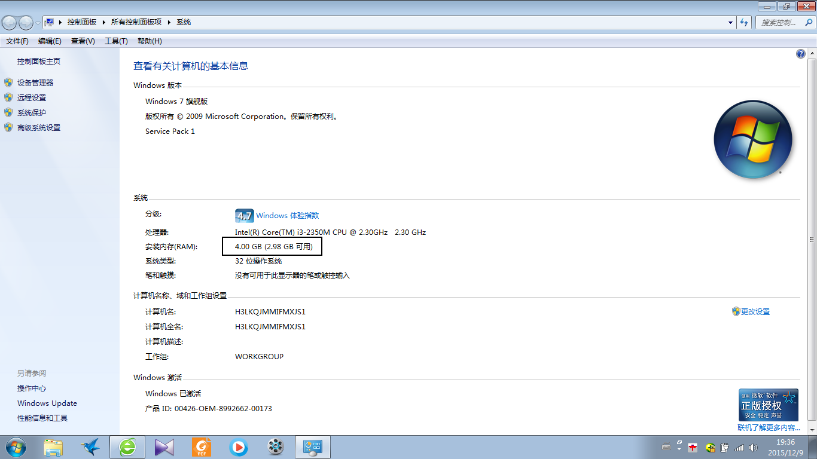Open 系统保护 in the sidebar
The image size is (817, 459).
click(32, 112)
